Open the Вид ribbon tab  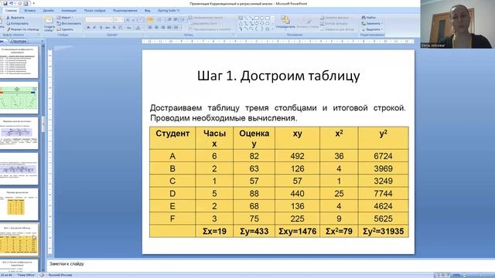(x=148, y=10)
